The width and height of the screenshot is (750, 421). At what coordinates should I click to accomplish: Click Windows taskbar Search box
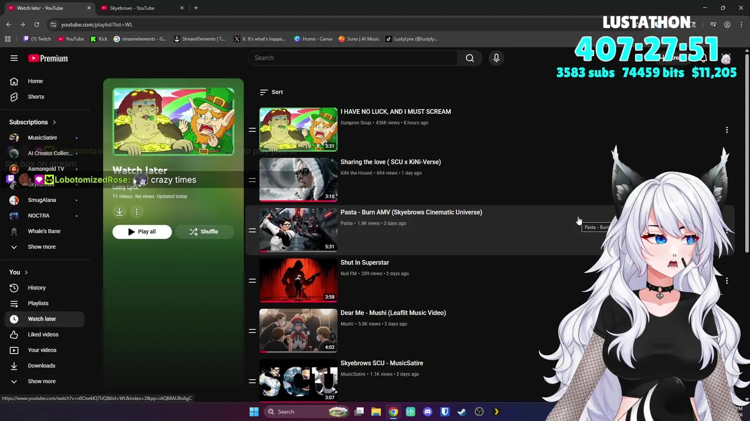(305, 412)
